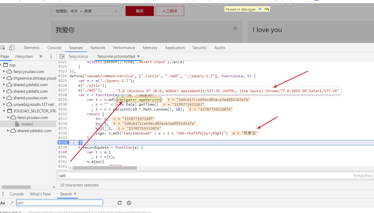Open the Elements panel tab

coord(32,48)
